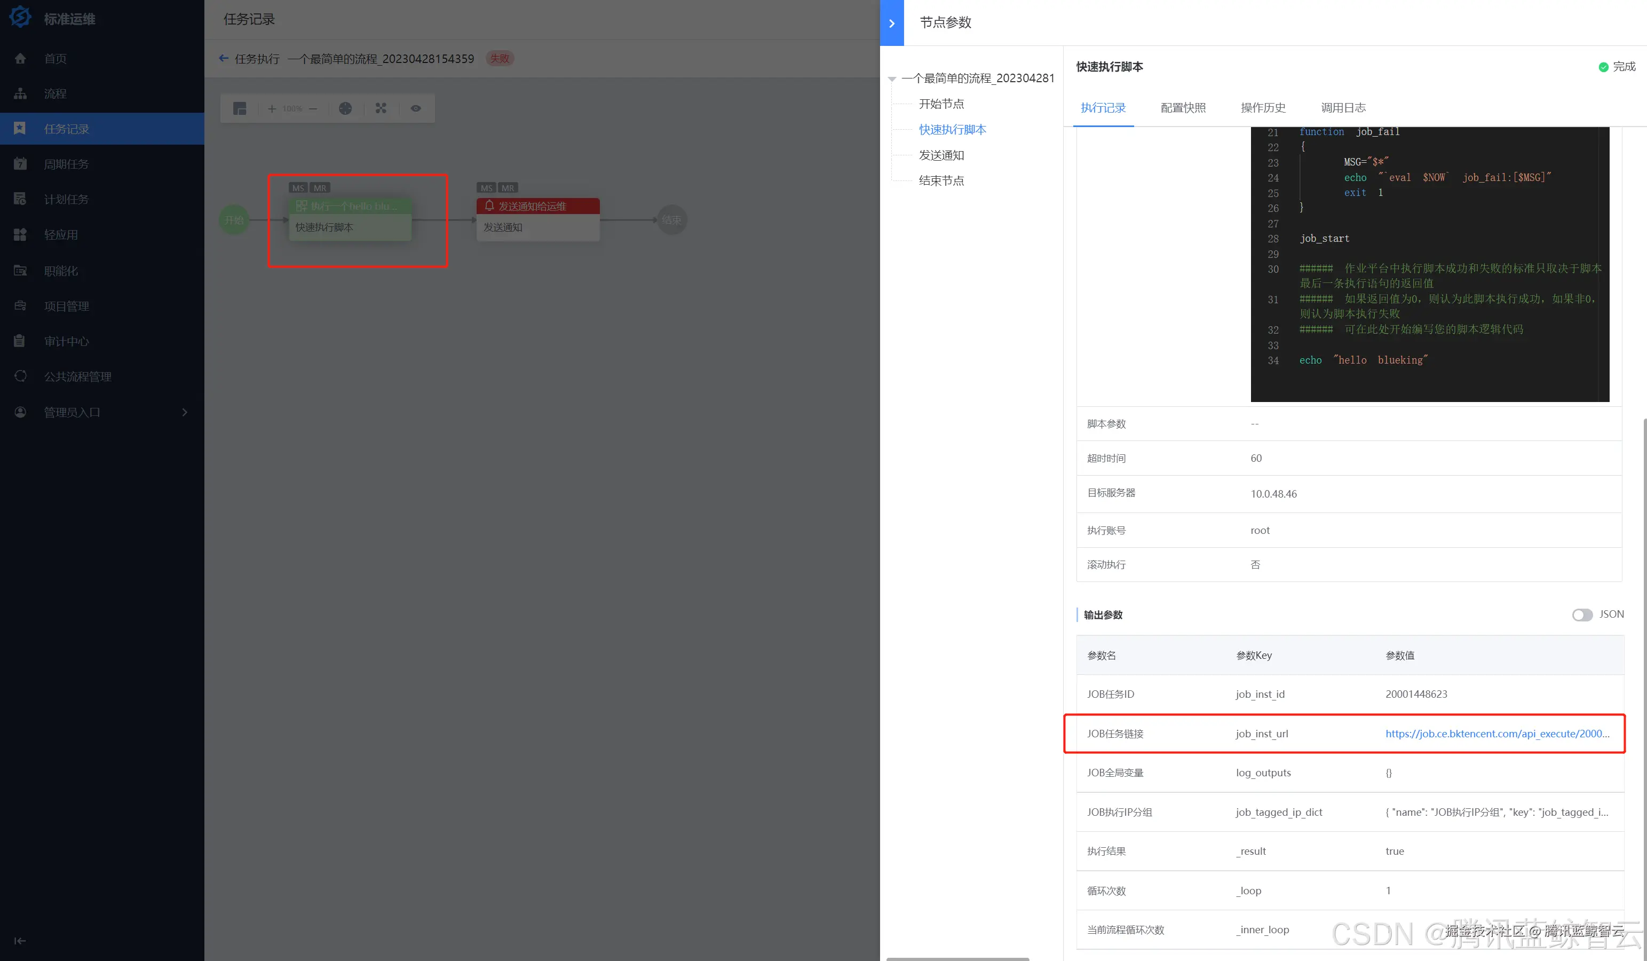
Task: Click the home icon in sidebar
Action: click(x=20, y=59)
